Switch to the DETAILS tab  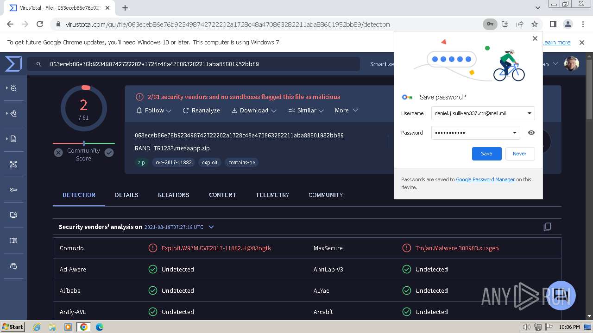click(126, 195)
